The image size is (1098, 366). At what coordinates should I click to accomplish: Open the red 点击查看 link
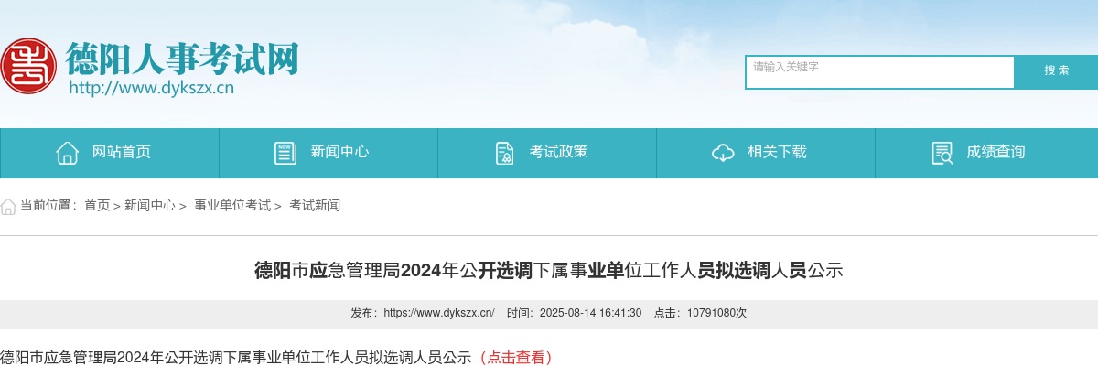pos(515,357)
